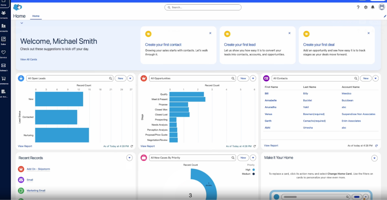Click the All New Cases briefcase icon
Image resolution: width=387 pixels, height=200 pixels.
point(144,157)
